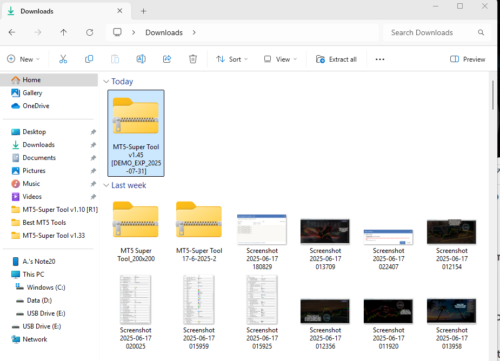Open the New item dropdown
Screen dimensions: 500x361
point(24,59)
